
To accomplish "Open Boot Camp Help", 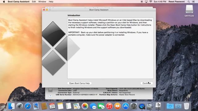I will (x=80, y=83).
